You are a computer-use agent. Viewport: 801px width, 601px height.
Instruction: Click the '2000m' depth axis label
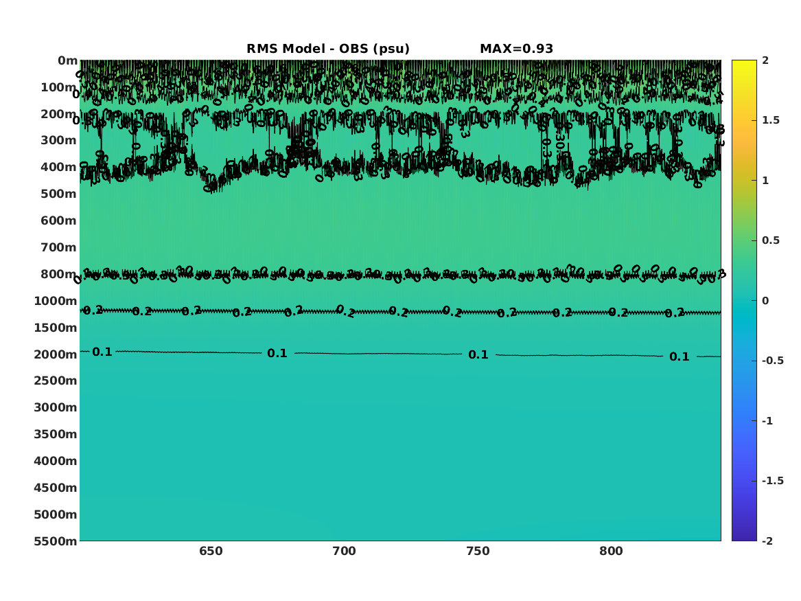coord(56,354)
